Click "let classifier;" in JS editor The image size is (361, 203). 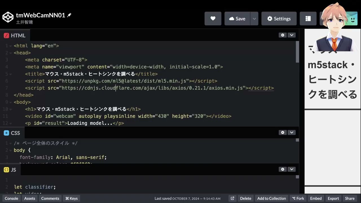(35, 187)
